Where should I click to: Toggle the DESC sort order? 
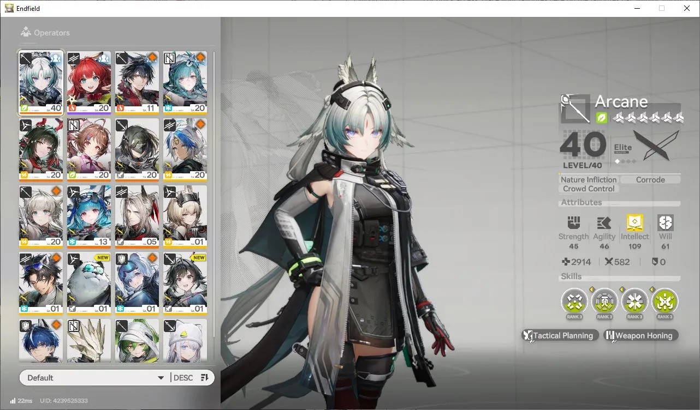191,378
